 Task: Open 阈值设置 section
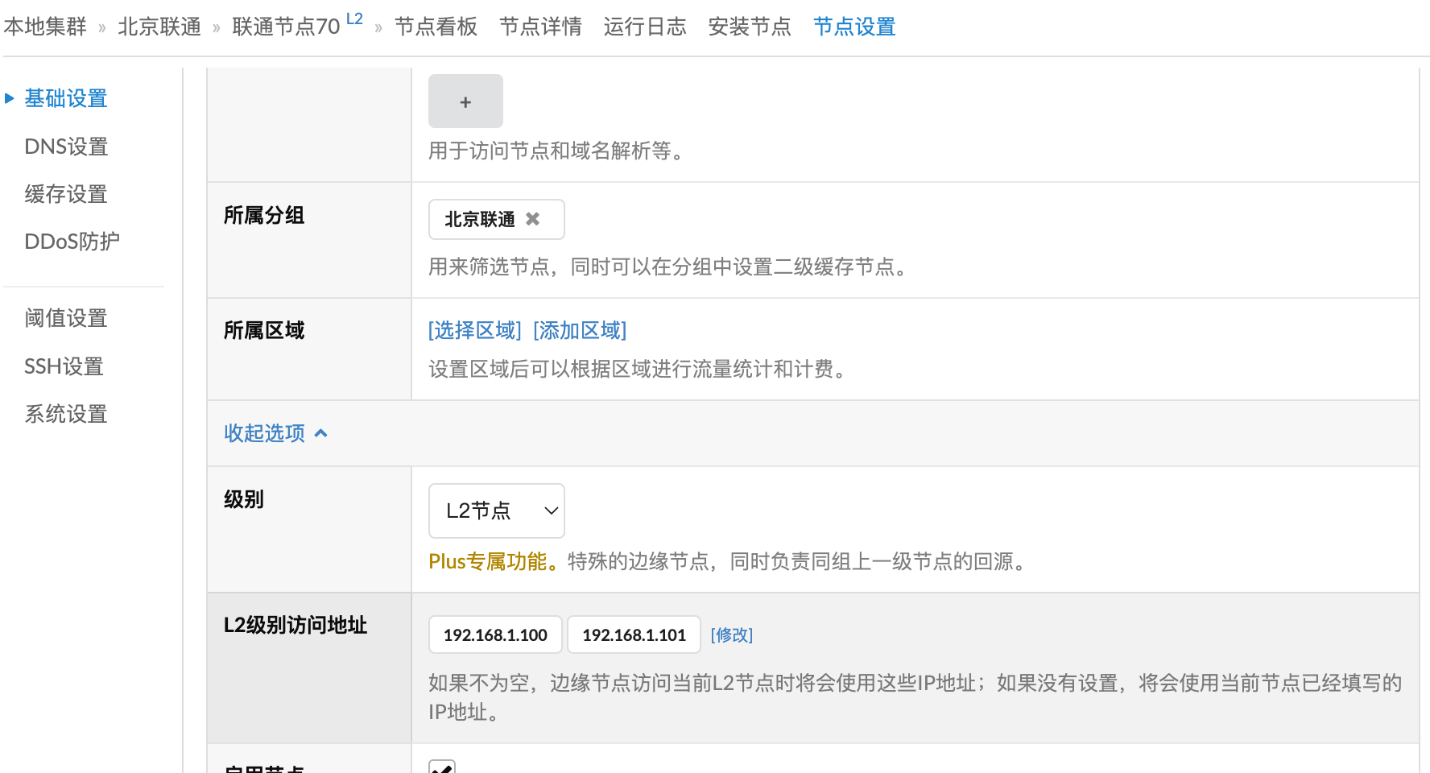click(66, 319)
